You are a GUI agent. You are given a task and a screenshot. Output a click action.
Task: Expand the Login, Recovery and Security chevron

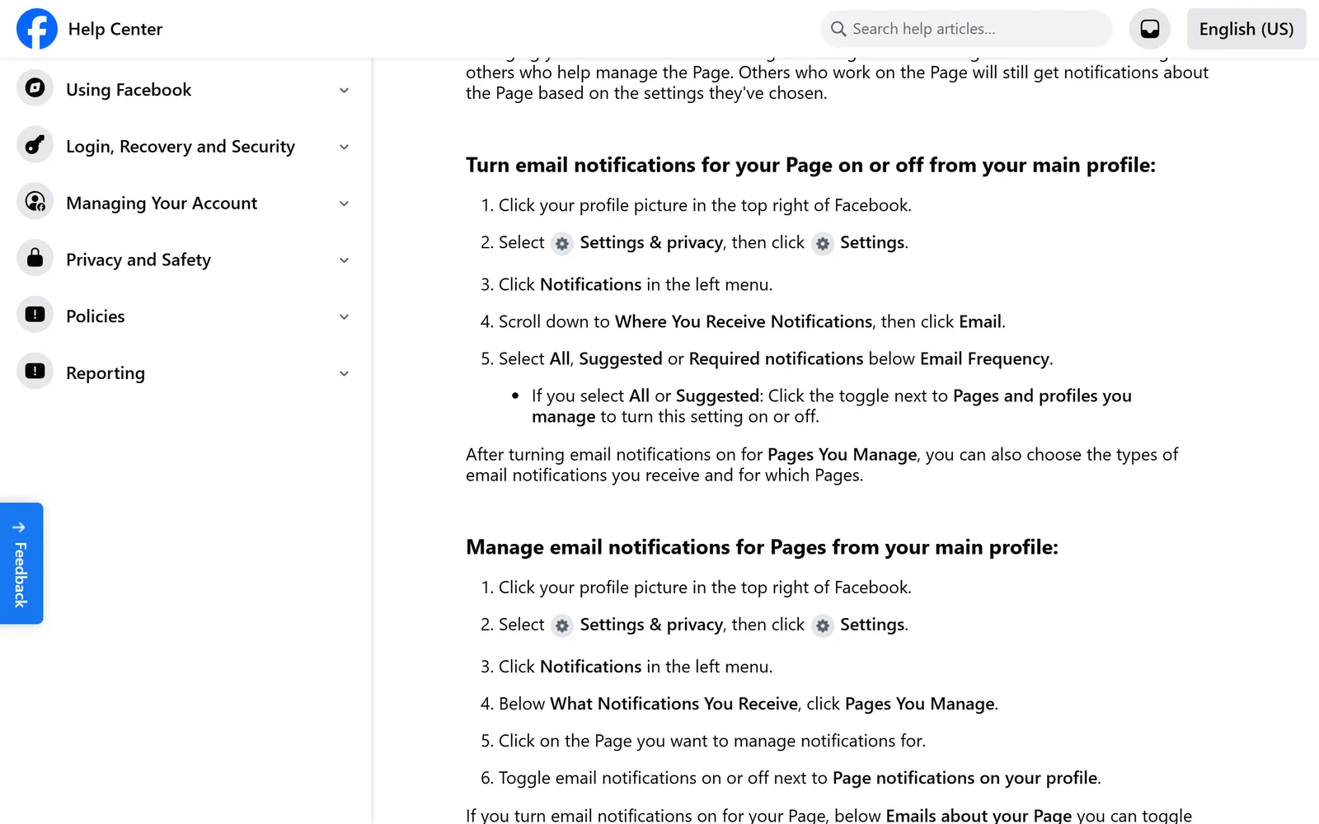click(x=345, y=147)
